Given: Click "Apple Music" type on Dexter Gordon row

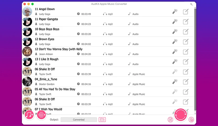Looking at the screenshot, I should coord(139,84).
